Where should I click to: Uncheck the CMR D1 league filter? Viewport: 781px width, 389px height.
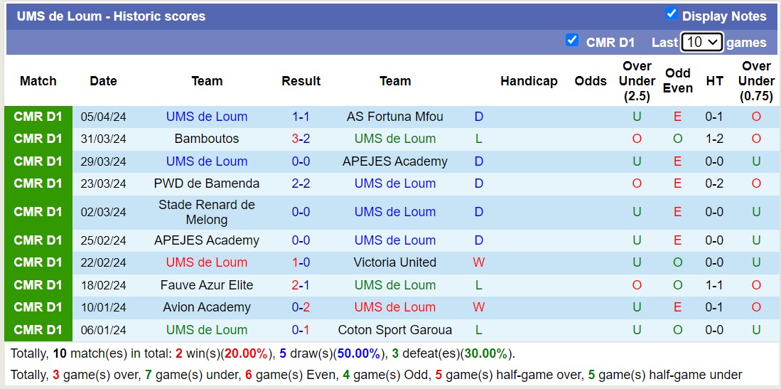[572, 40]
